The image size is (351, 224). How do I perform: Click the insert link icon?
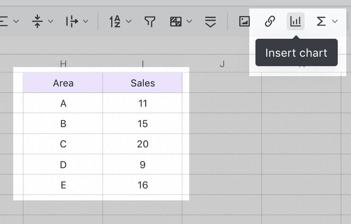point(270,21)
